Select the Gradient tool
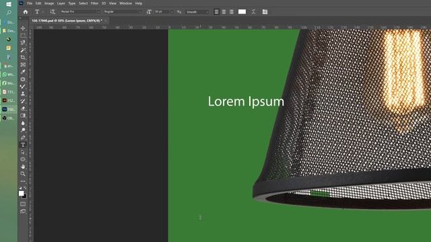 (23, 116)
